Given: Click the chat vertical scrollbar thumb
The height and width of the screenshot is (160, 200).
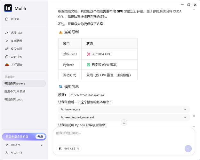Looking at the screenshot, I should pyautogui.click(x=194, y=116).
